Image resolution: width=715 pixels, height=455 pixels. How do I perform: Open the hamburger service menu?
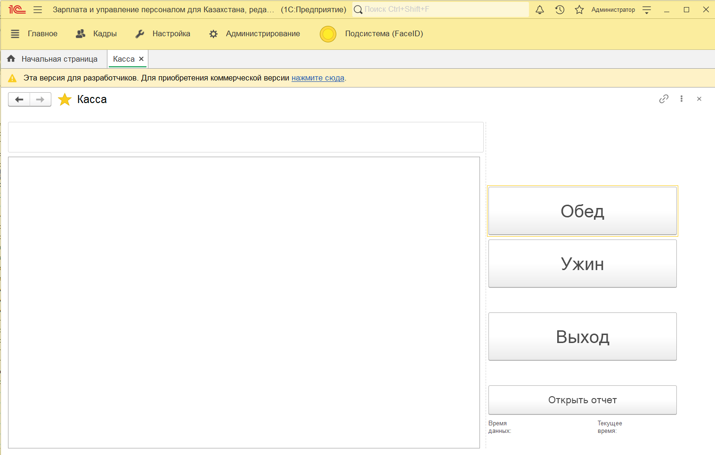coord(38,9)
